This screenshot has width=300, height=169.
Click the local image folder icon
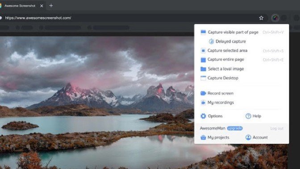203,69
